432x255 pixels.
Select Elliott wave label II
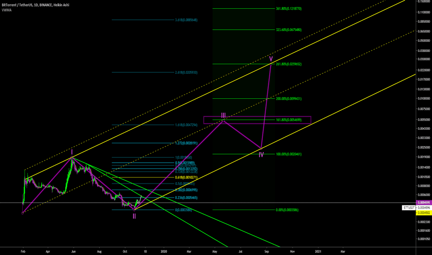[134, 217]
